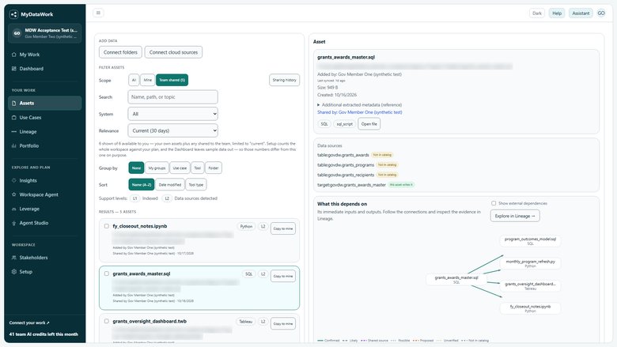The width and height of the screenshot is (617, 347).
Task: Check the grants_awards_master.sql checkbox
Action: coord(107,273)
